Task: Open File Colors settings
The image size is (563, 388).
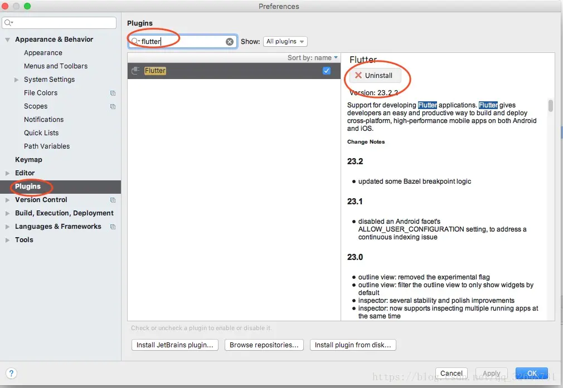Action: click(x=41, y=93)
